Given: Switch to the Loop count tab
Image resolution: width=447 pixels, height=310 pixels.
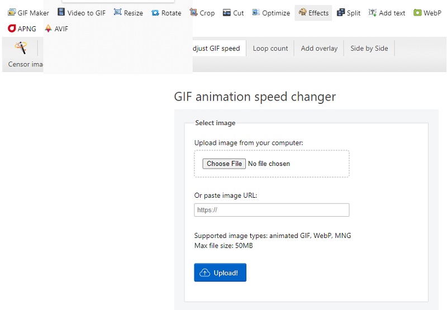Looking at the screenshot, I should (x=270, y=49).
